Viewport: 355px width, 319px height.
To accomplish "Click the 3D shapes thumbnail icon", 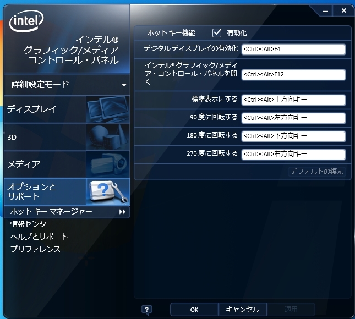I will coord(108,137).
